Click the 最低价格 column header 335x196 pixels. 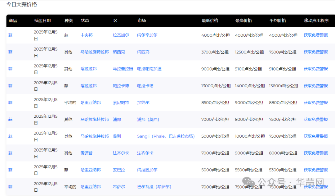(210, 21)
